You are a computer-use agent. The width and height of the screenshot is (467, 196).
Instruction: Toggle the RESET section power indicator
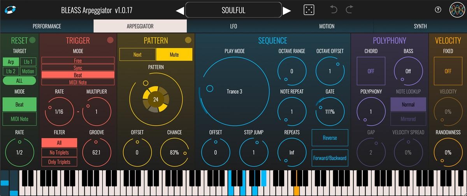tap(32, 40)
